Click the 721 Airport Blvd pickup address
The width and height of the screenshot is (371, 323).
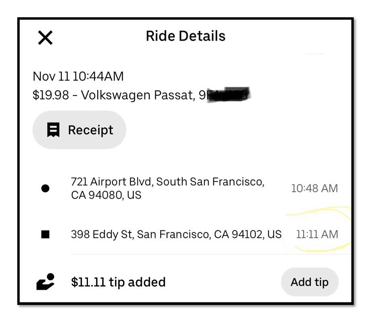click(x=167, y=188)
